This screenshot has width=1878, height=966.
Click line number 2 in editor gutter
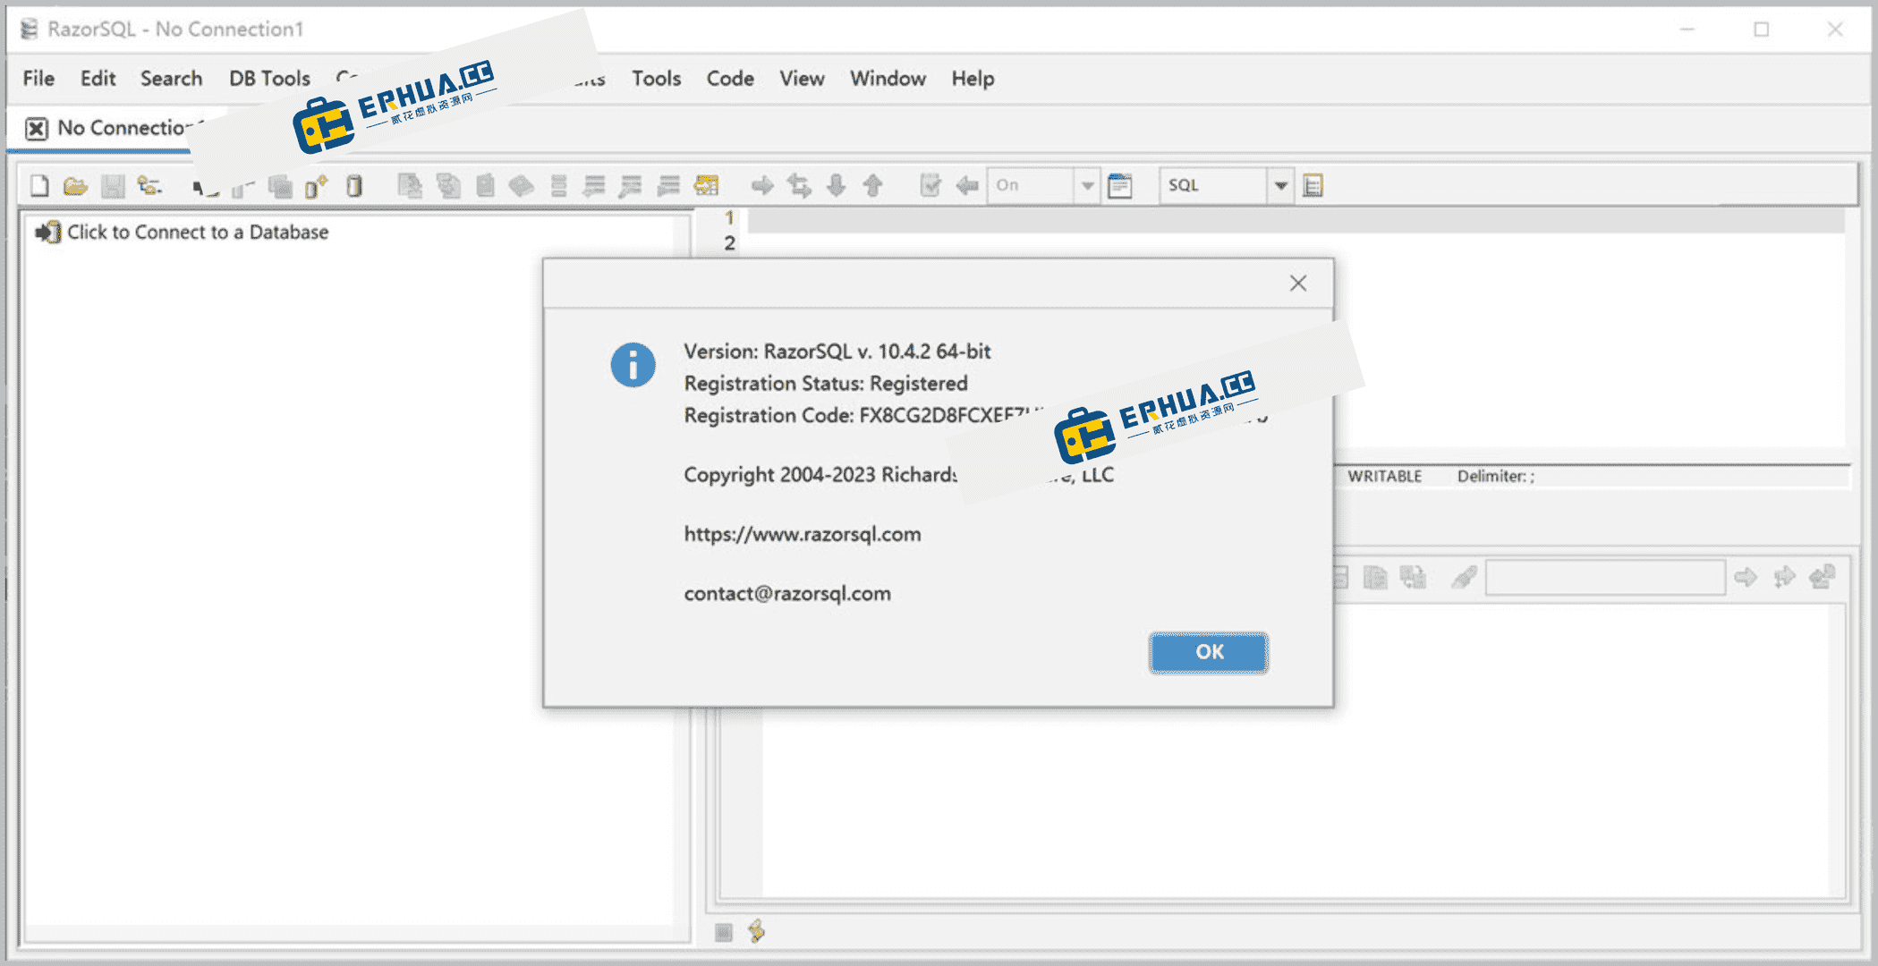click(729, 243)
